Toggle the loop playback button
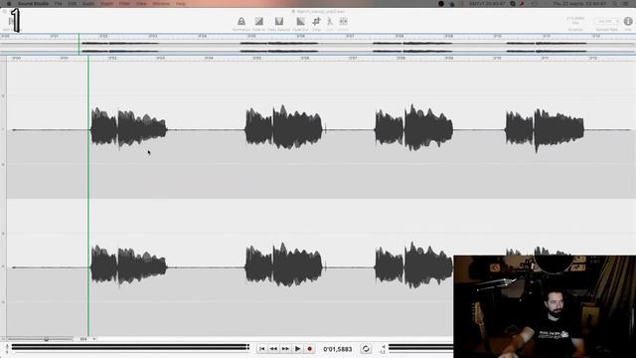The image size is (636, 358). tap(366, 349)
